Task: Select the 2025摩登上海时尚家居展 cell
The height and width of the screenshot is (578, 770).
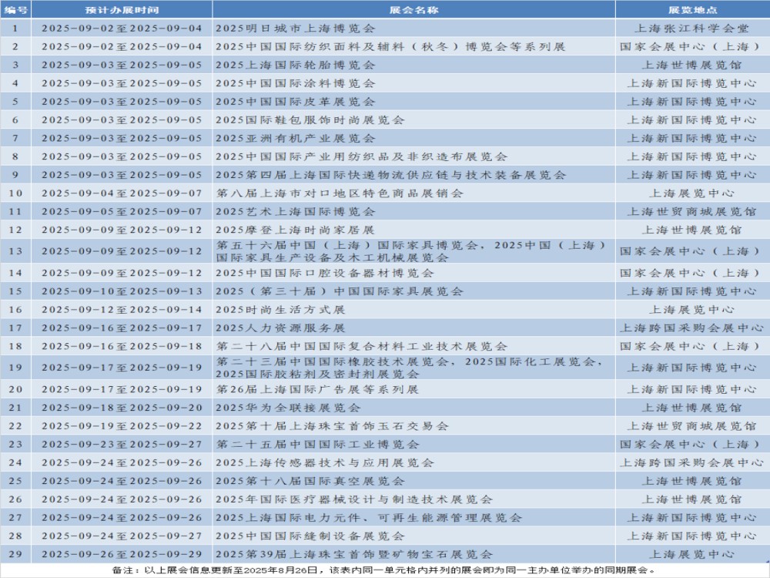Action: tap(295, 230)
